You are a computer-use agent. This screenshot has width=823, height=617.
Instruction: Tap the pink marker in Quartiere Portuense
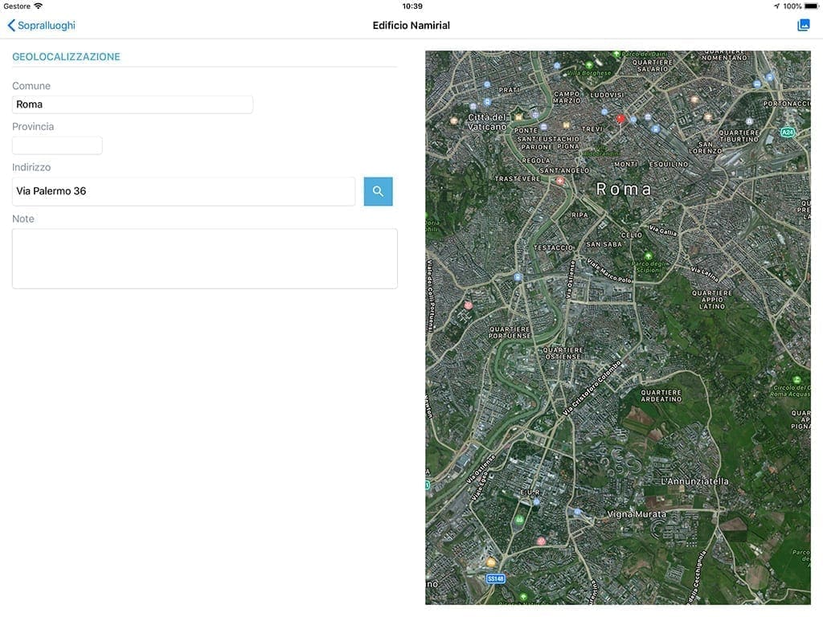pos(468,304)
